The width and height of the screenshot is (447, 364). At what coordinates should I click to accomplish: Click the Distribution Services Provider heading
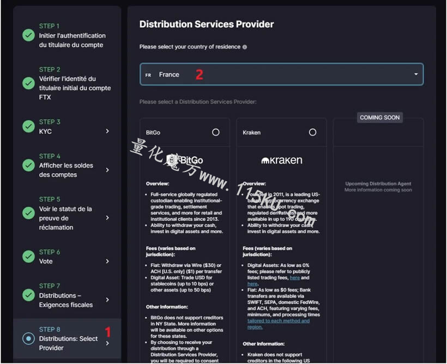point(207,24)
